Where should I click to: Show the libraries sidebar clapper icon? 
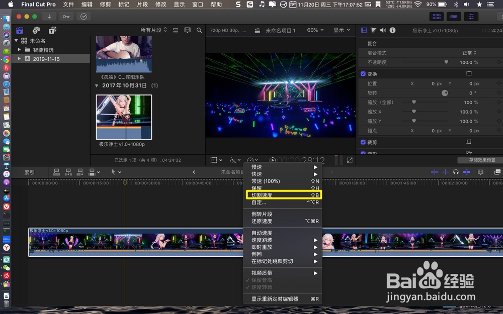(20, 30)
